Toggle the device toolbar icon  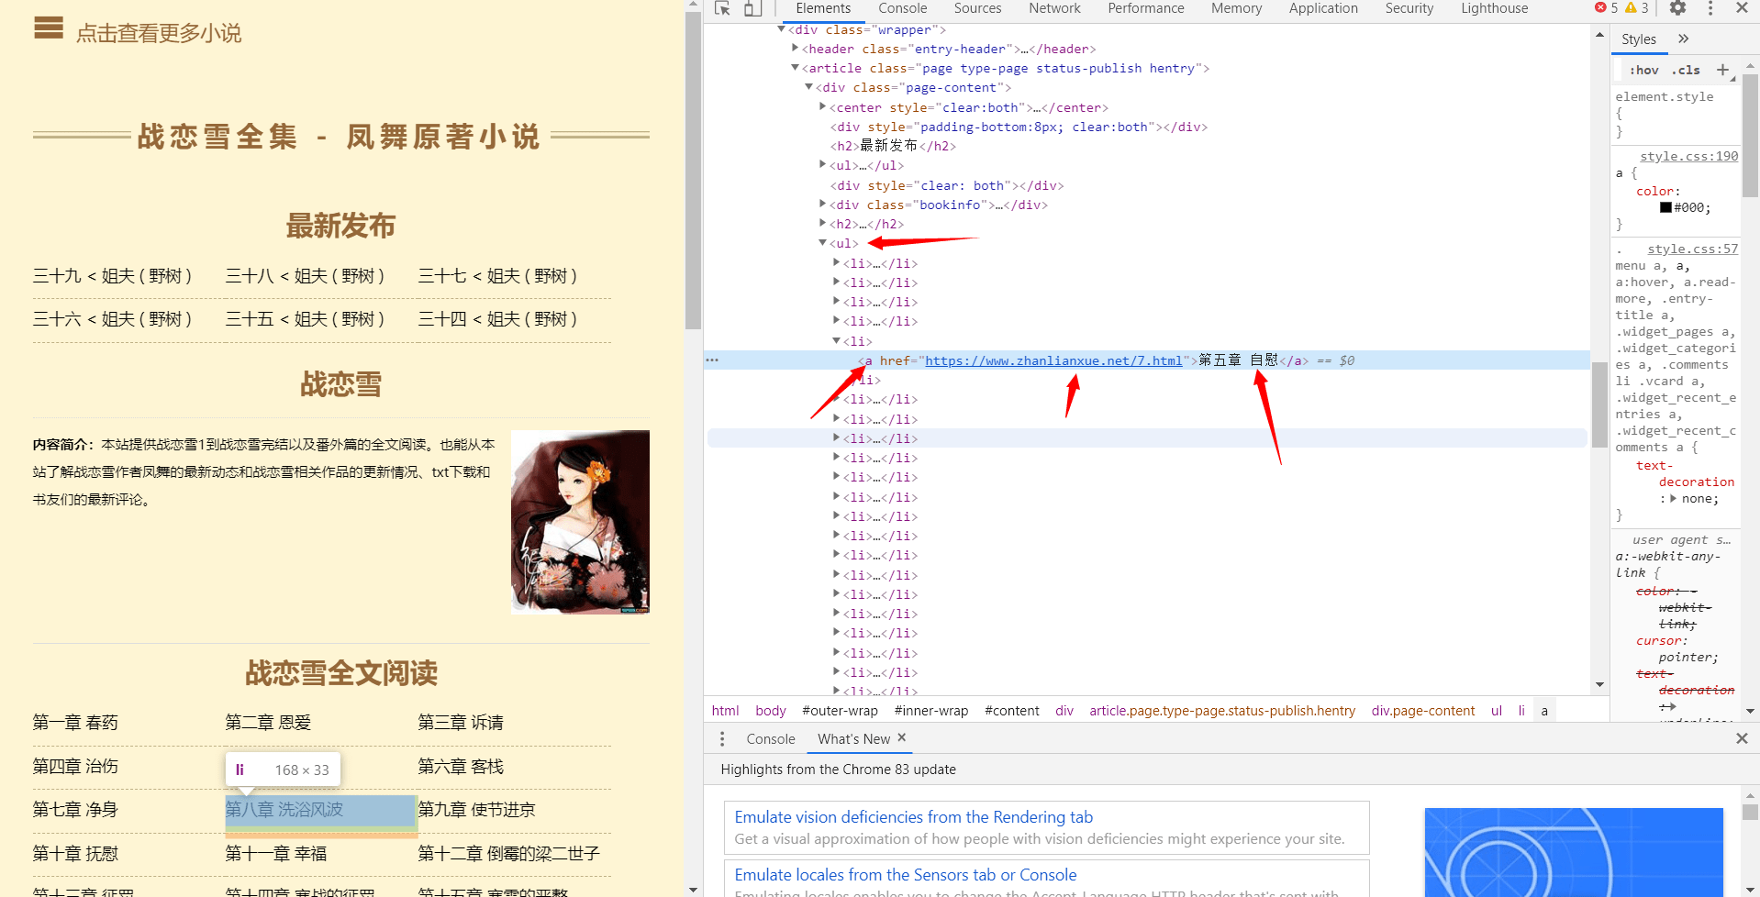pyautogui.click(x=752, y=8)
